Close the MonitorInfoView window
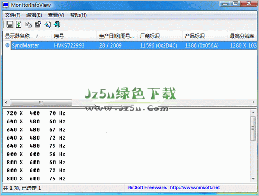This screenshot has height=196, width=259. [x=249, y=3]
